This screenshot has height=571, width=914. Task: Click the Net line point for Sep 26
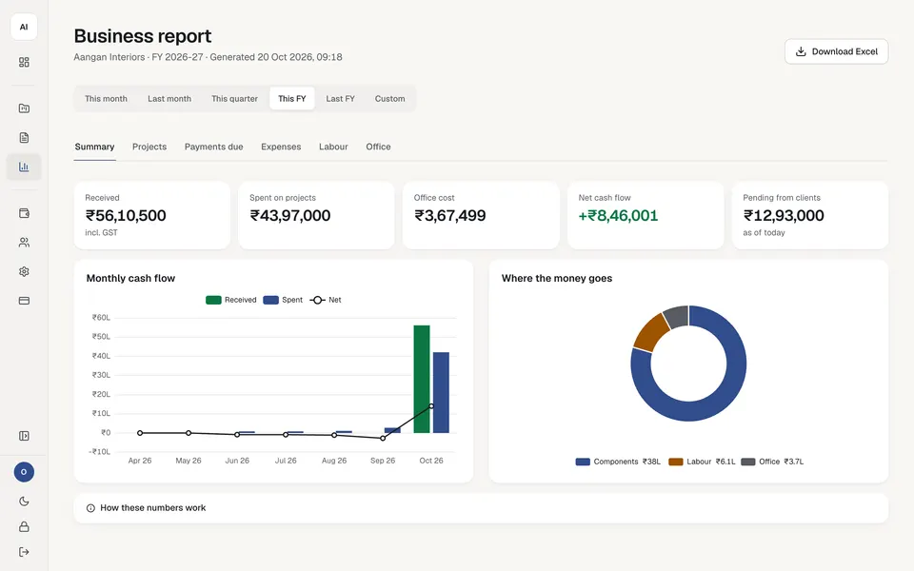(x=383, y=438)
